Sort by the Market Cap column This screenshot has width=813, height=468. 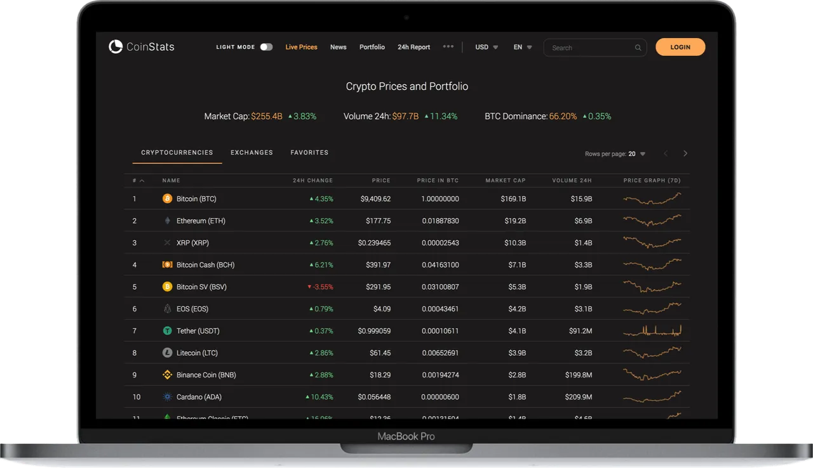pyautogui.click(x=506, y=181)
